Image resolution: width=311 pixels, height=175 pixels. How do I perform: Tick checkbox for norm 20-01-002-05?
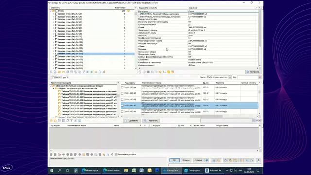[122, 93]
